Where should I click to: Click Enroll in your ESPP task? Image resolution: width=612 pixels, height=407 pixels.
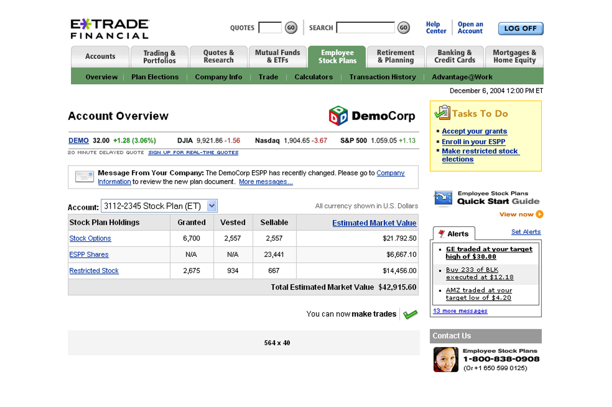(474, 142)
